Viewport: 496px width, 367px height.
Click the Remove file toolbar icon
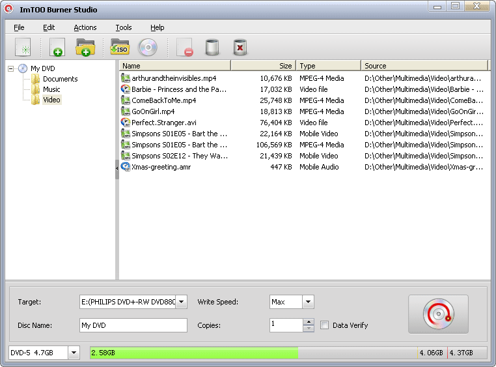[x=185, y=48]
